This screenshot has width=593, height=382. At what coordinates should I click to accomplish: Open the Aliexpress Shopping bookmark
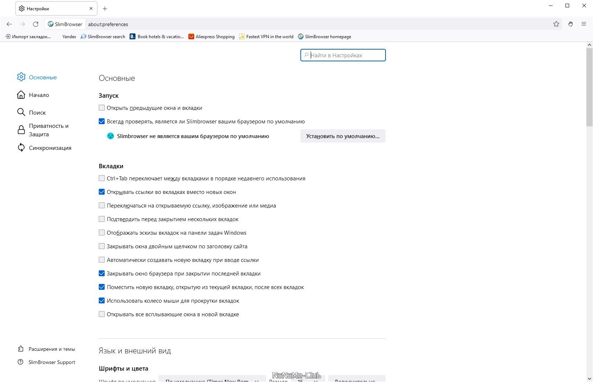211,37
